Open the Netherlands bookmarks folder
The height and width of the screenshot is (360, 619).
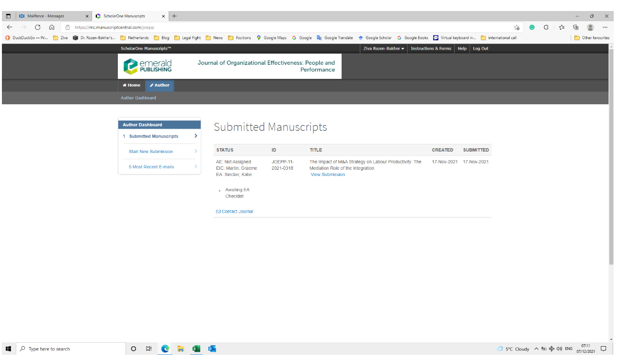[134, 38]
